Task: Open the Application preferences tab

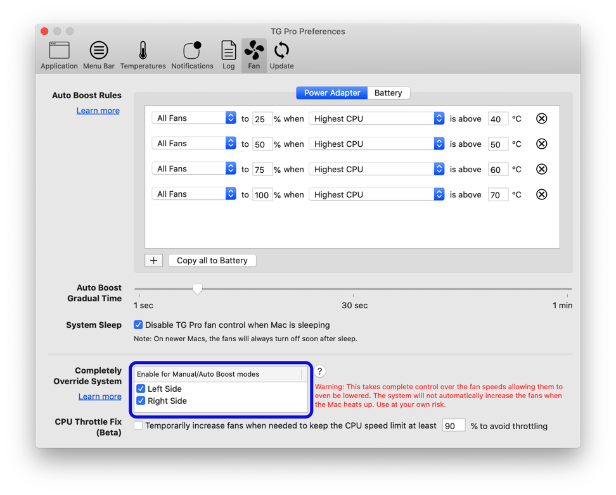Action: (59, 55)
